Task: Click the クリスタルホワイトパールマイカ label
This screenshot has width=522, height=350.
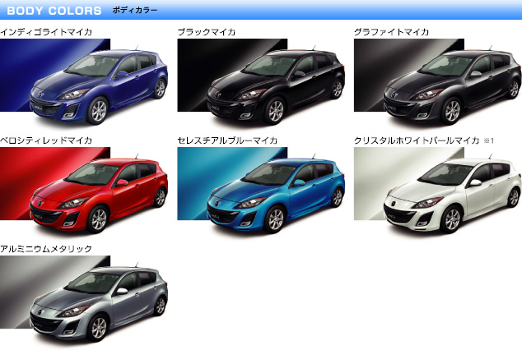Action: (416, 140)
